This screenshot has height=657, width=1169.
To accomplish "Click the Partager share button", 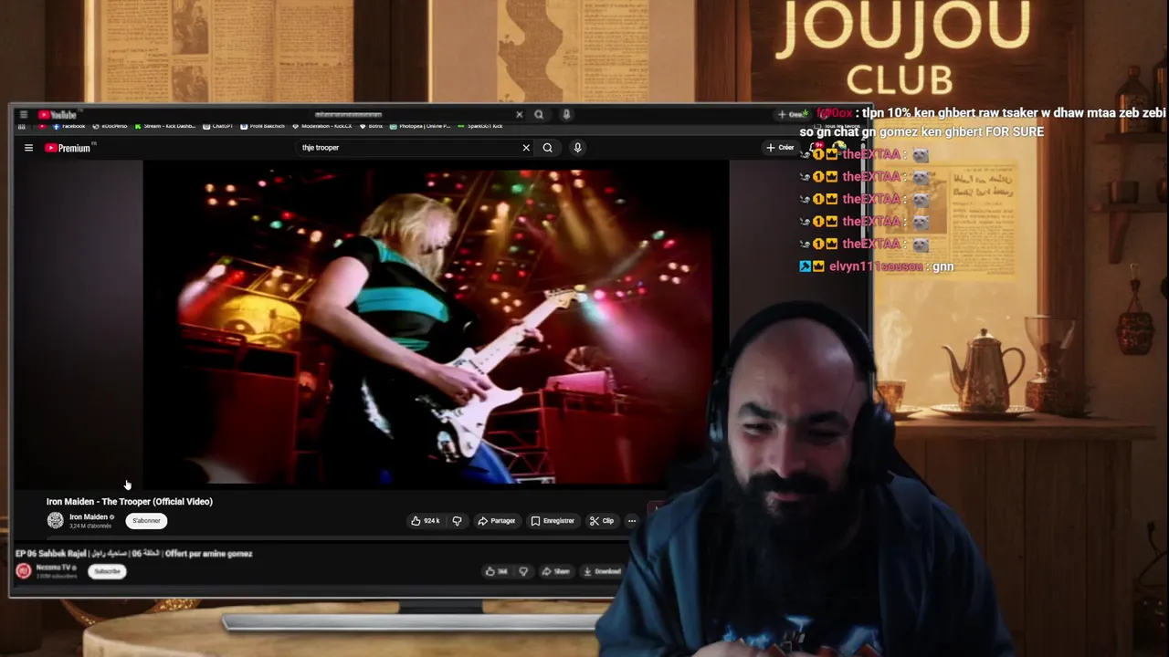I will 497,521.
